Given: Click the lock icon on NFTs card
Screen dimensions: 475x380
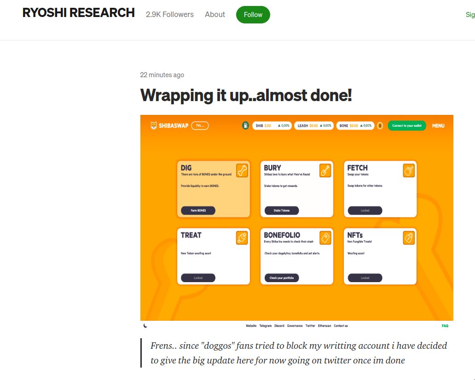Looking at the screenshot, I should 409,238.
